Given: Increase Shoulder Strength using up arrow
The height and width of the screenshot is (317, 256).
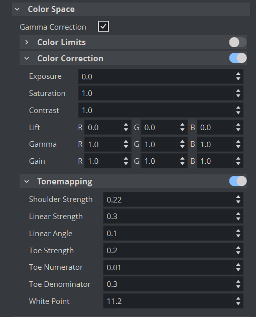Looking at the screenshot, I should (238, 197).
